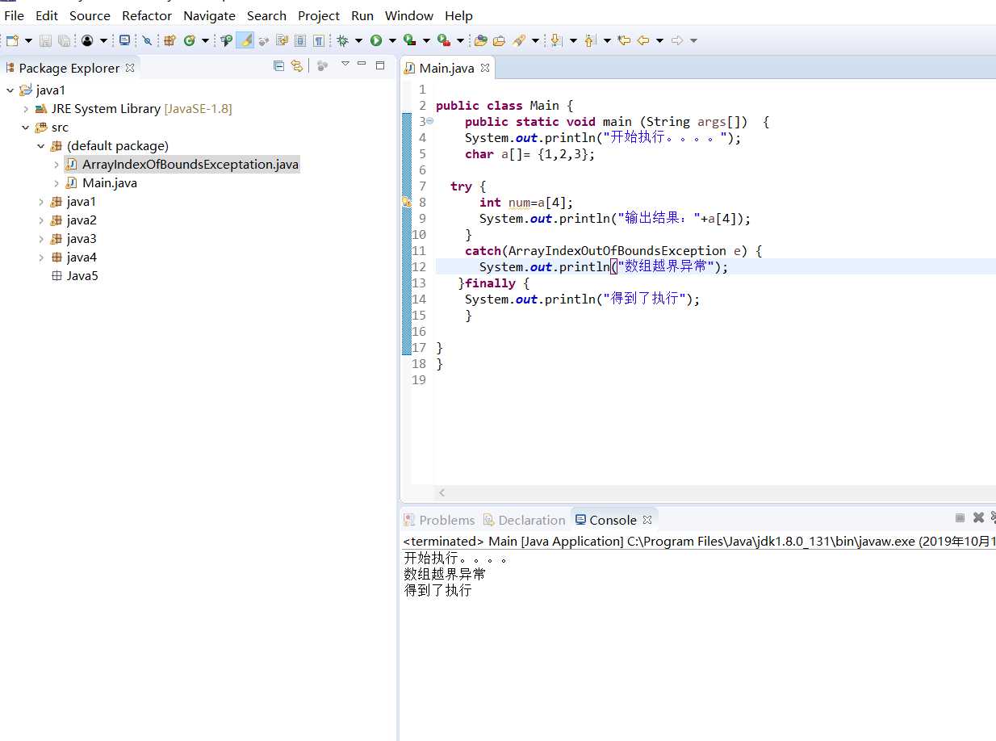Toggle Show Whitespace Characters pilcrow button
Screen dimensions: 996x741
(x=319, y=40)
